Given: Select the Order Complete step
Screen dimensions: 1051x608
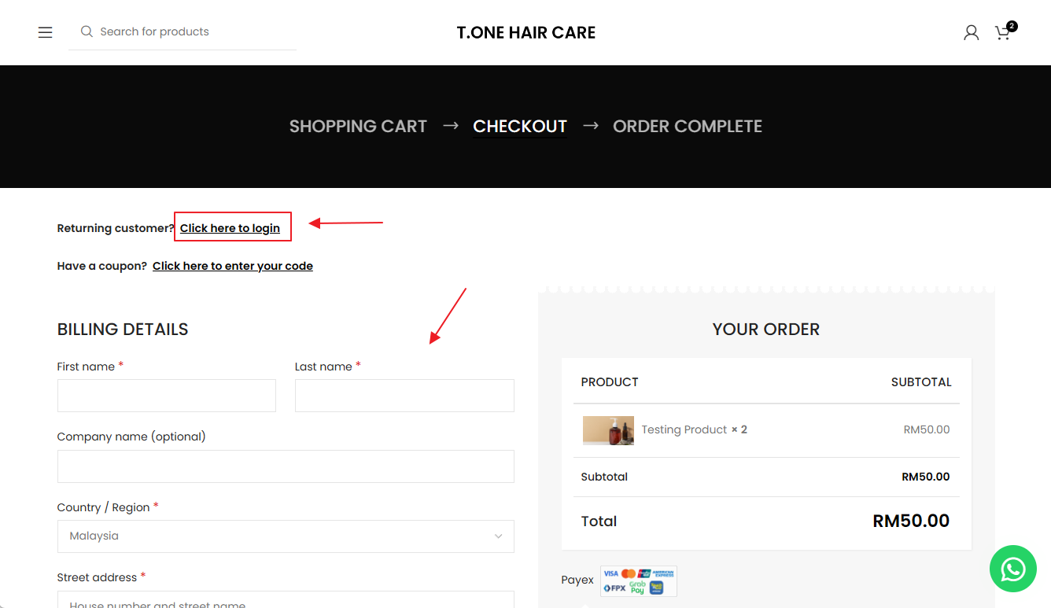Looking at the screenshot, I should tap(688, 127).
